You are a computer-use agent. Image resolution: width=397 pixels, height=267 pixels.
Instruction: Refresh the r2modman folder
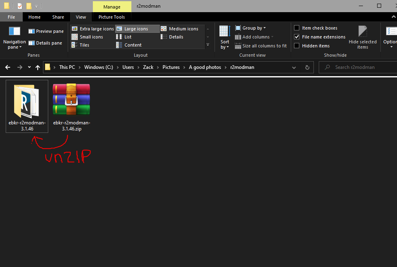(307, 67)
